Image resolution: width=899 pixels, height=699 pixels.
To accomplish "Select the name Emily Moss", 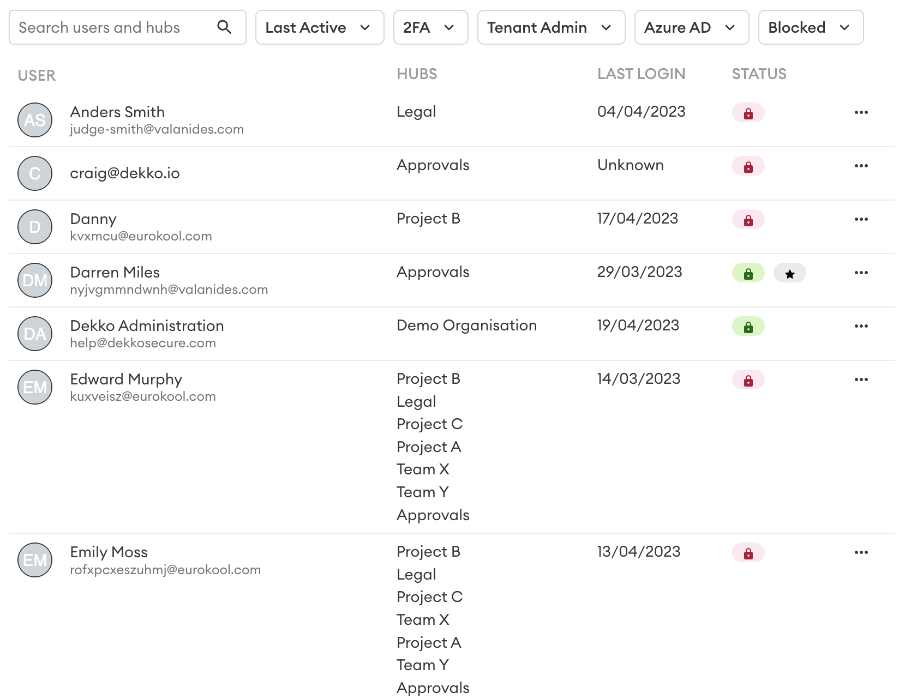I will click(109, 552).
